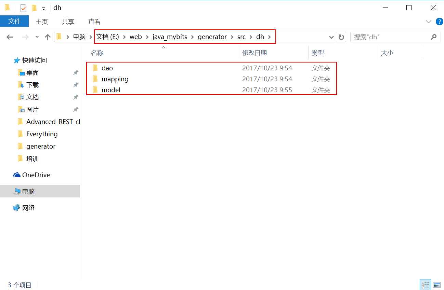Screen dimensions: 444x290
Task: Select the mapping folder
Action: point(115,79)
